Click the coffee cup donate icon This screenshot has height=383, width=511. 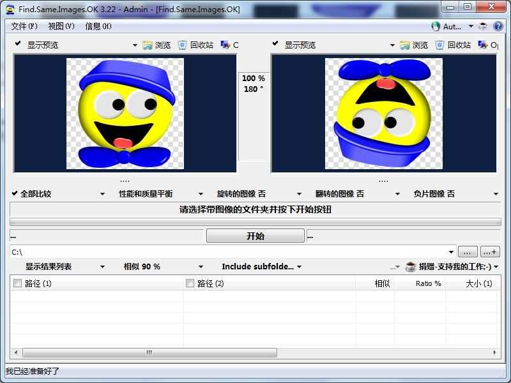pyautogui.click(x=411, y=267)
